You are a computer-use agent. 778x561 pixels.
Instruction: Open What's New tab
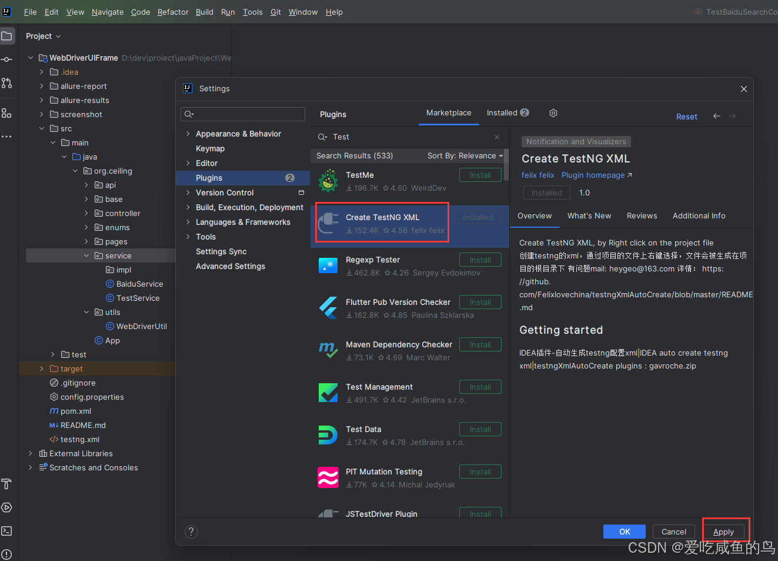coord(589,216)
